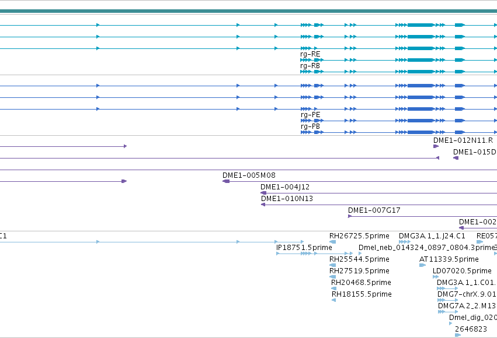Click the DME1-012N11.R purple arrow glyph

pos(436,146)
